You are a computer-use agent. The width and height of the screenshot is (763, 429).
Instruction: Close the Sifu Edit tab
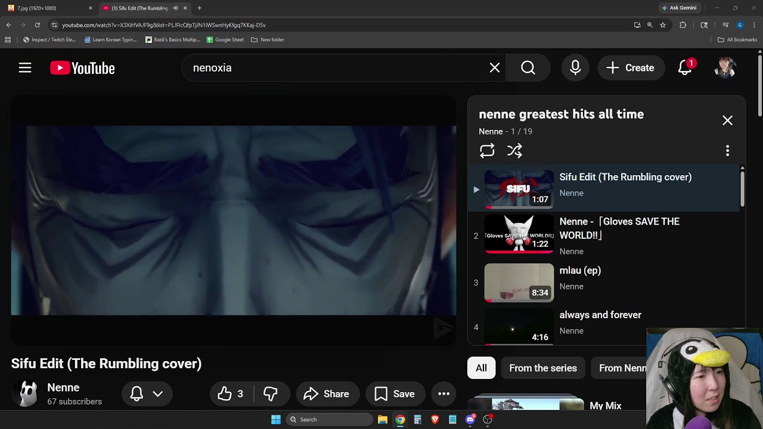click(185, 8)
